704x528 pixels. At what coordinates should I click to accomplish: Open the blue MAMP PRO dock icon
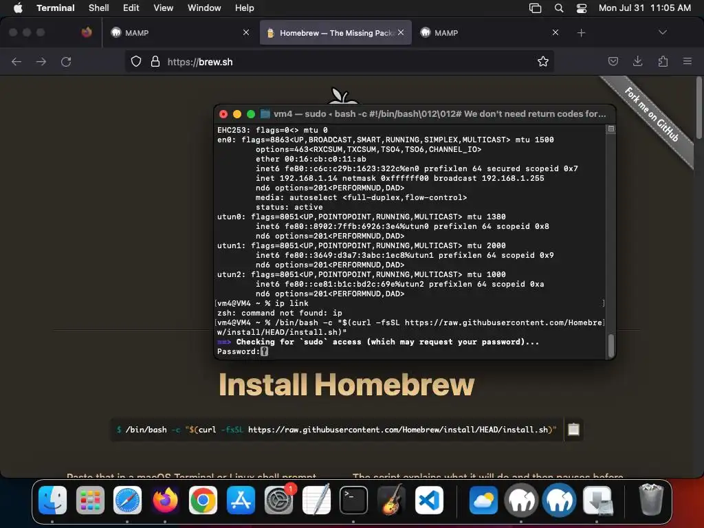(559, 500)
